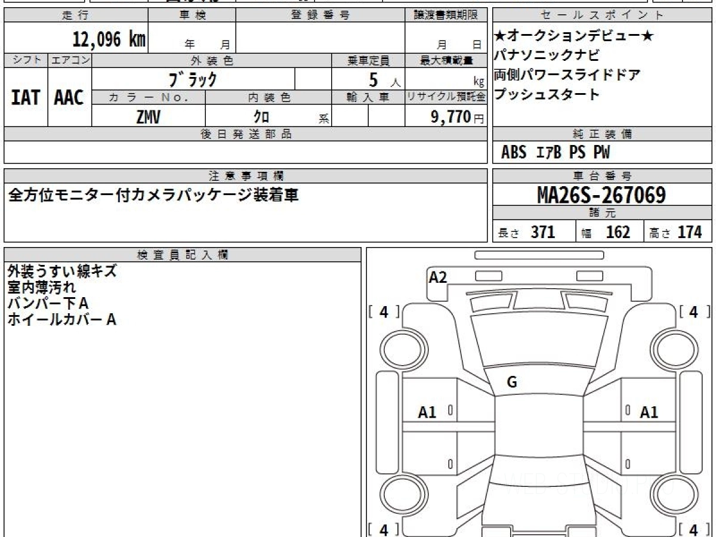Click the カラーNo. header
Screen dimensions: 716x537
tap(149, 97)
